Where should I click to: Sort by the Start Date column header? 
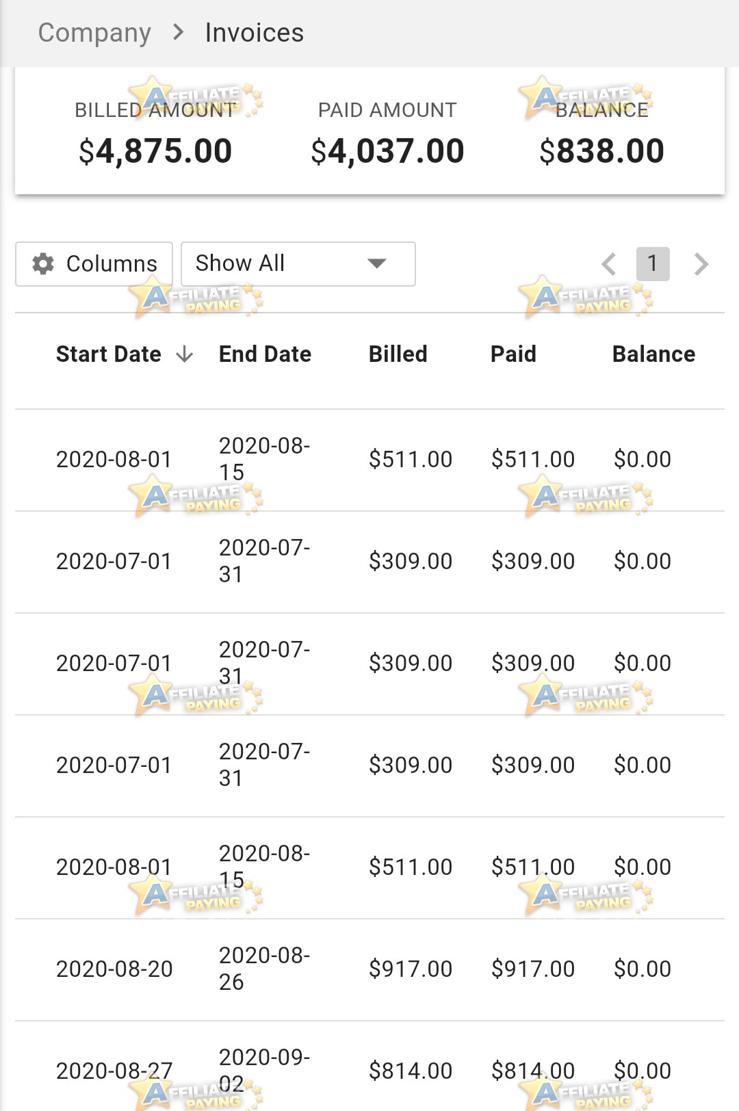(109, 354)
